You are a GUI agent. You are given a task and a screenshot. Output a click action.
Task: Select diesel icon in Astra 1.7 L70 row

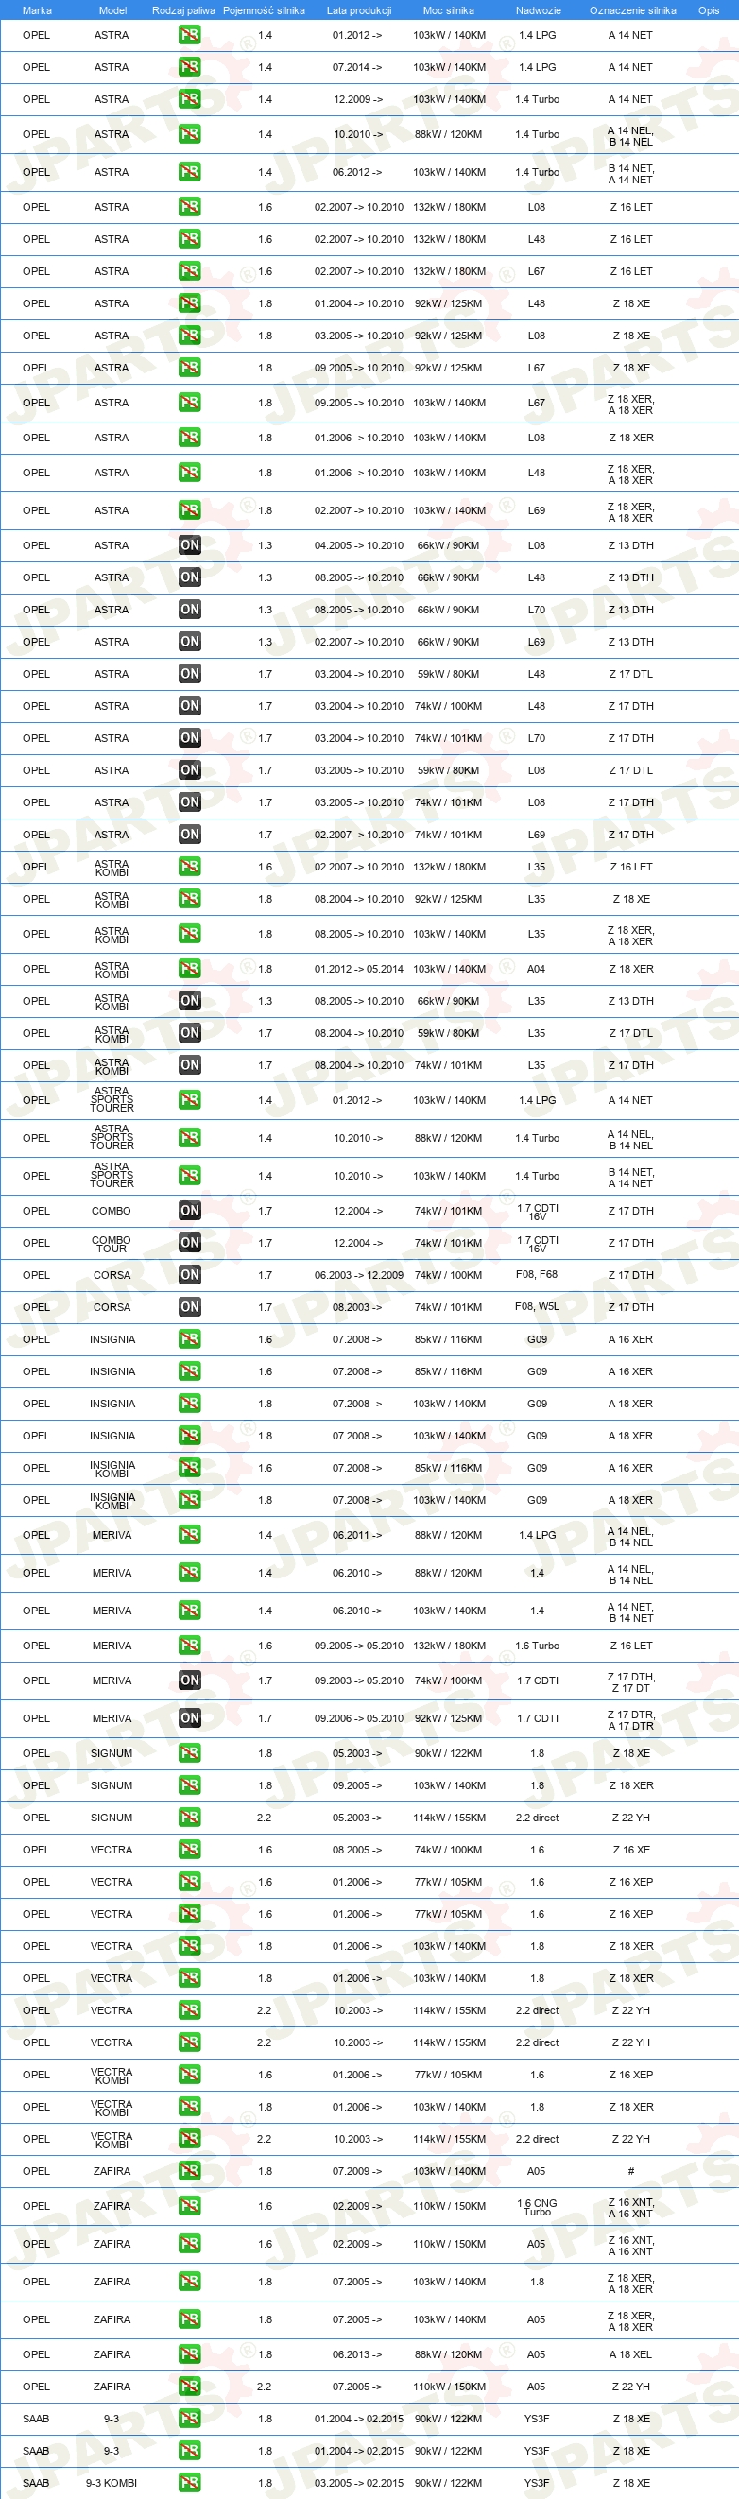(x=190, y=738)
